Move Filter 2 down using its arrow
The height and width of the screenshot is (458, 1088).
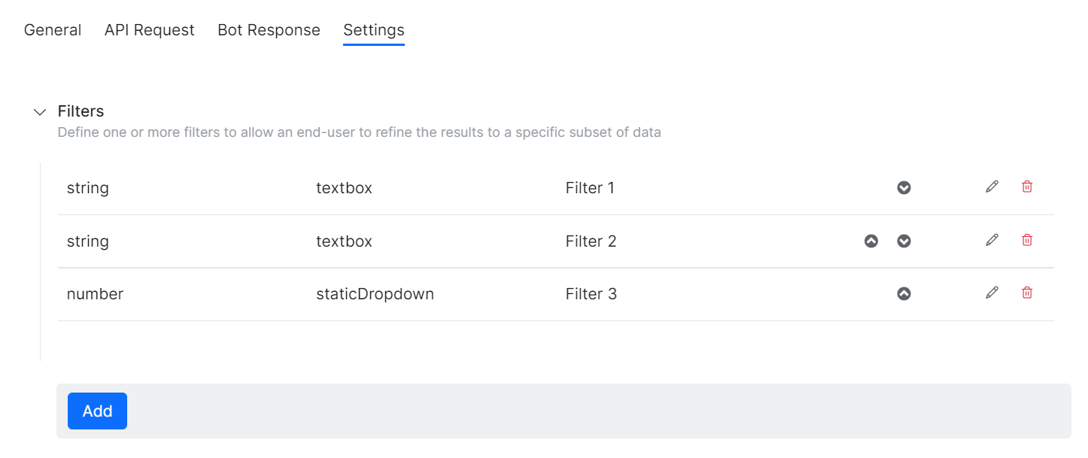click(904, 241)
